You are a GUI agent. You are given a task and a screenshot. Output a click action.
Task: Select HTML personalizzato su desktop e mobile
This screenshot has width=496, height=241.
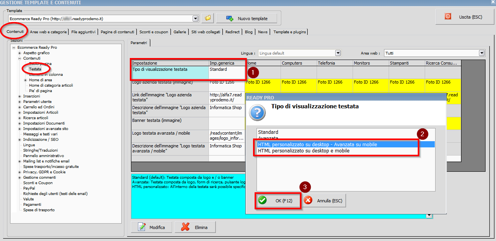point(304,151)
